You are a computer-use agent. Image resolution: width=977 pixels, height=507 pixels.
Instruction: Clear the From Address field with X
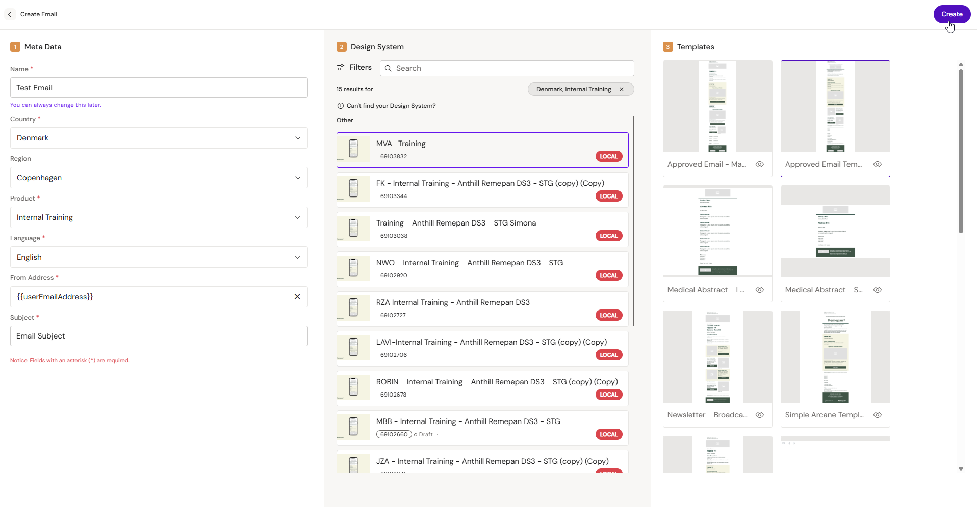click(x=297, y=297)
